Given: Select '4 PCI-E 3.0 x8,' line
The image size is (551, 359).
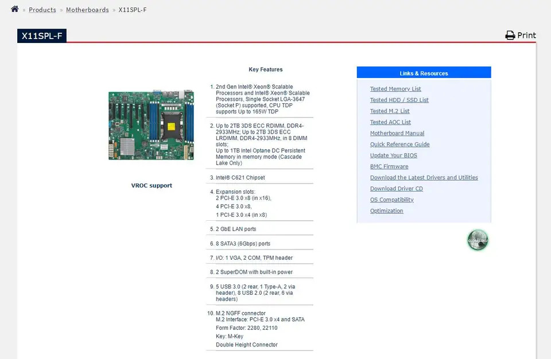Looking at the screenshot, I should (x=234, y=206).
